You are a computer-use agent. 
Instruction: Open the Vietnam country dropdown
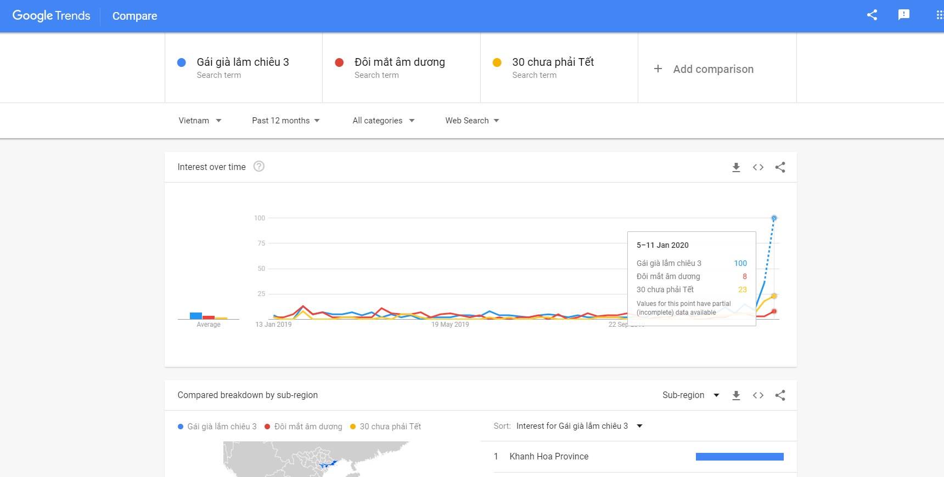click(x=200, y=121)
